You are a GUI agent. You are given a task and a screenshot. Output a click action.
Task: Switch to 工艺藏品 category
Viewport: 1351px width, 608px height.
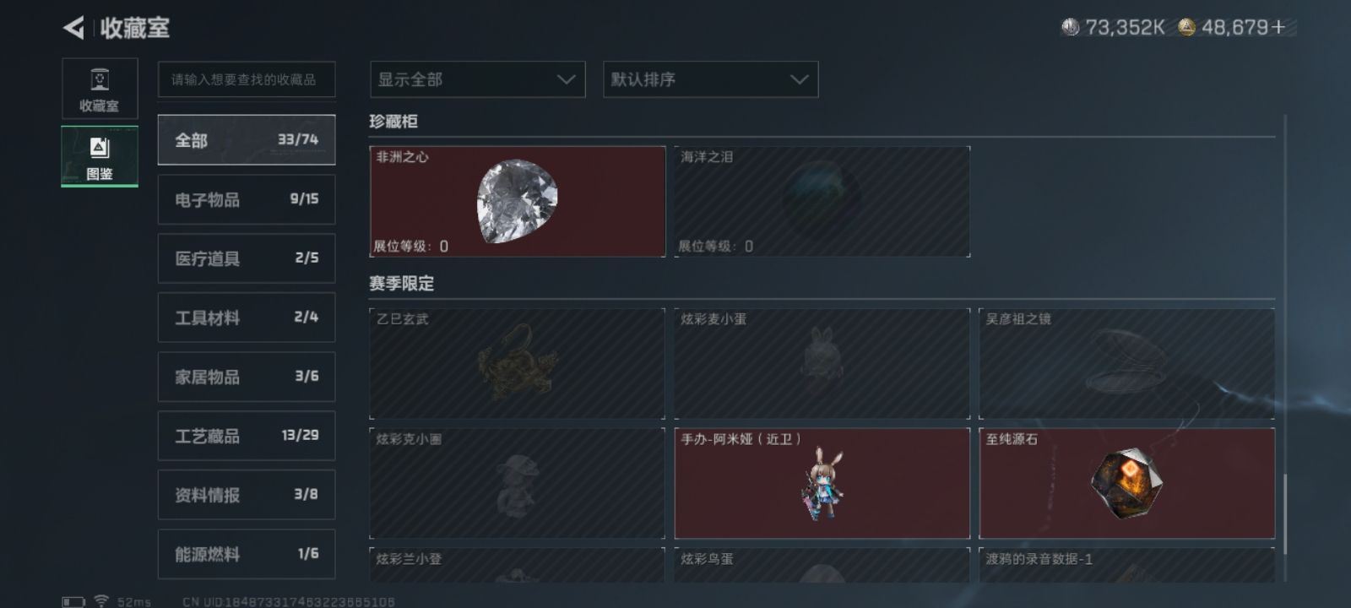(x=247, y=436)
